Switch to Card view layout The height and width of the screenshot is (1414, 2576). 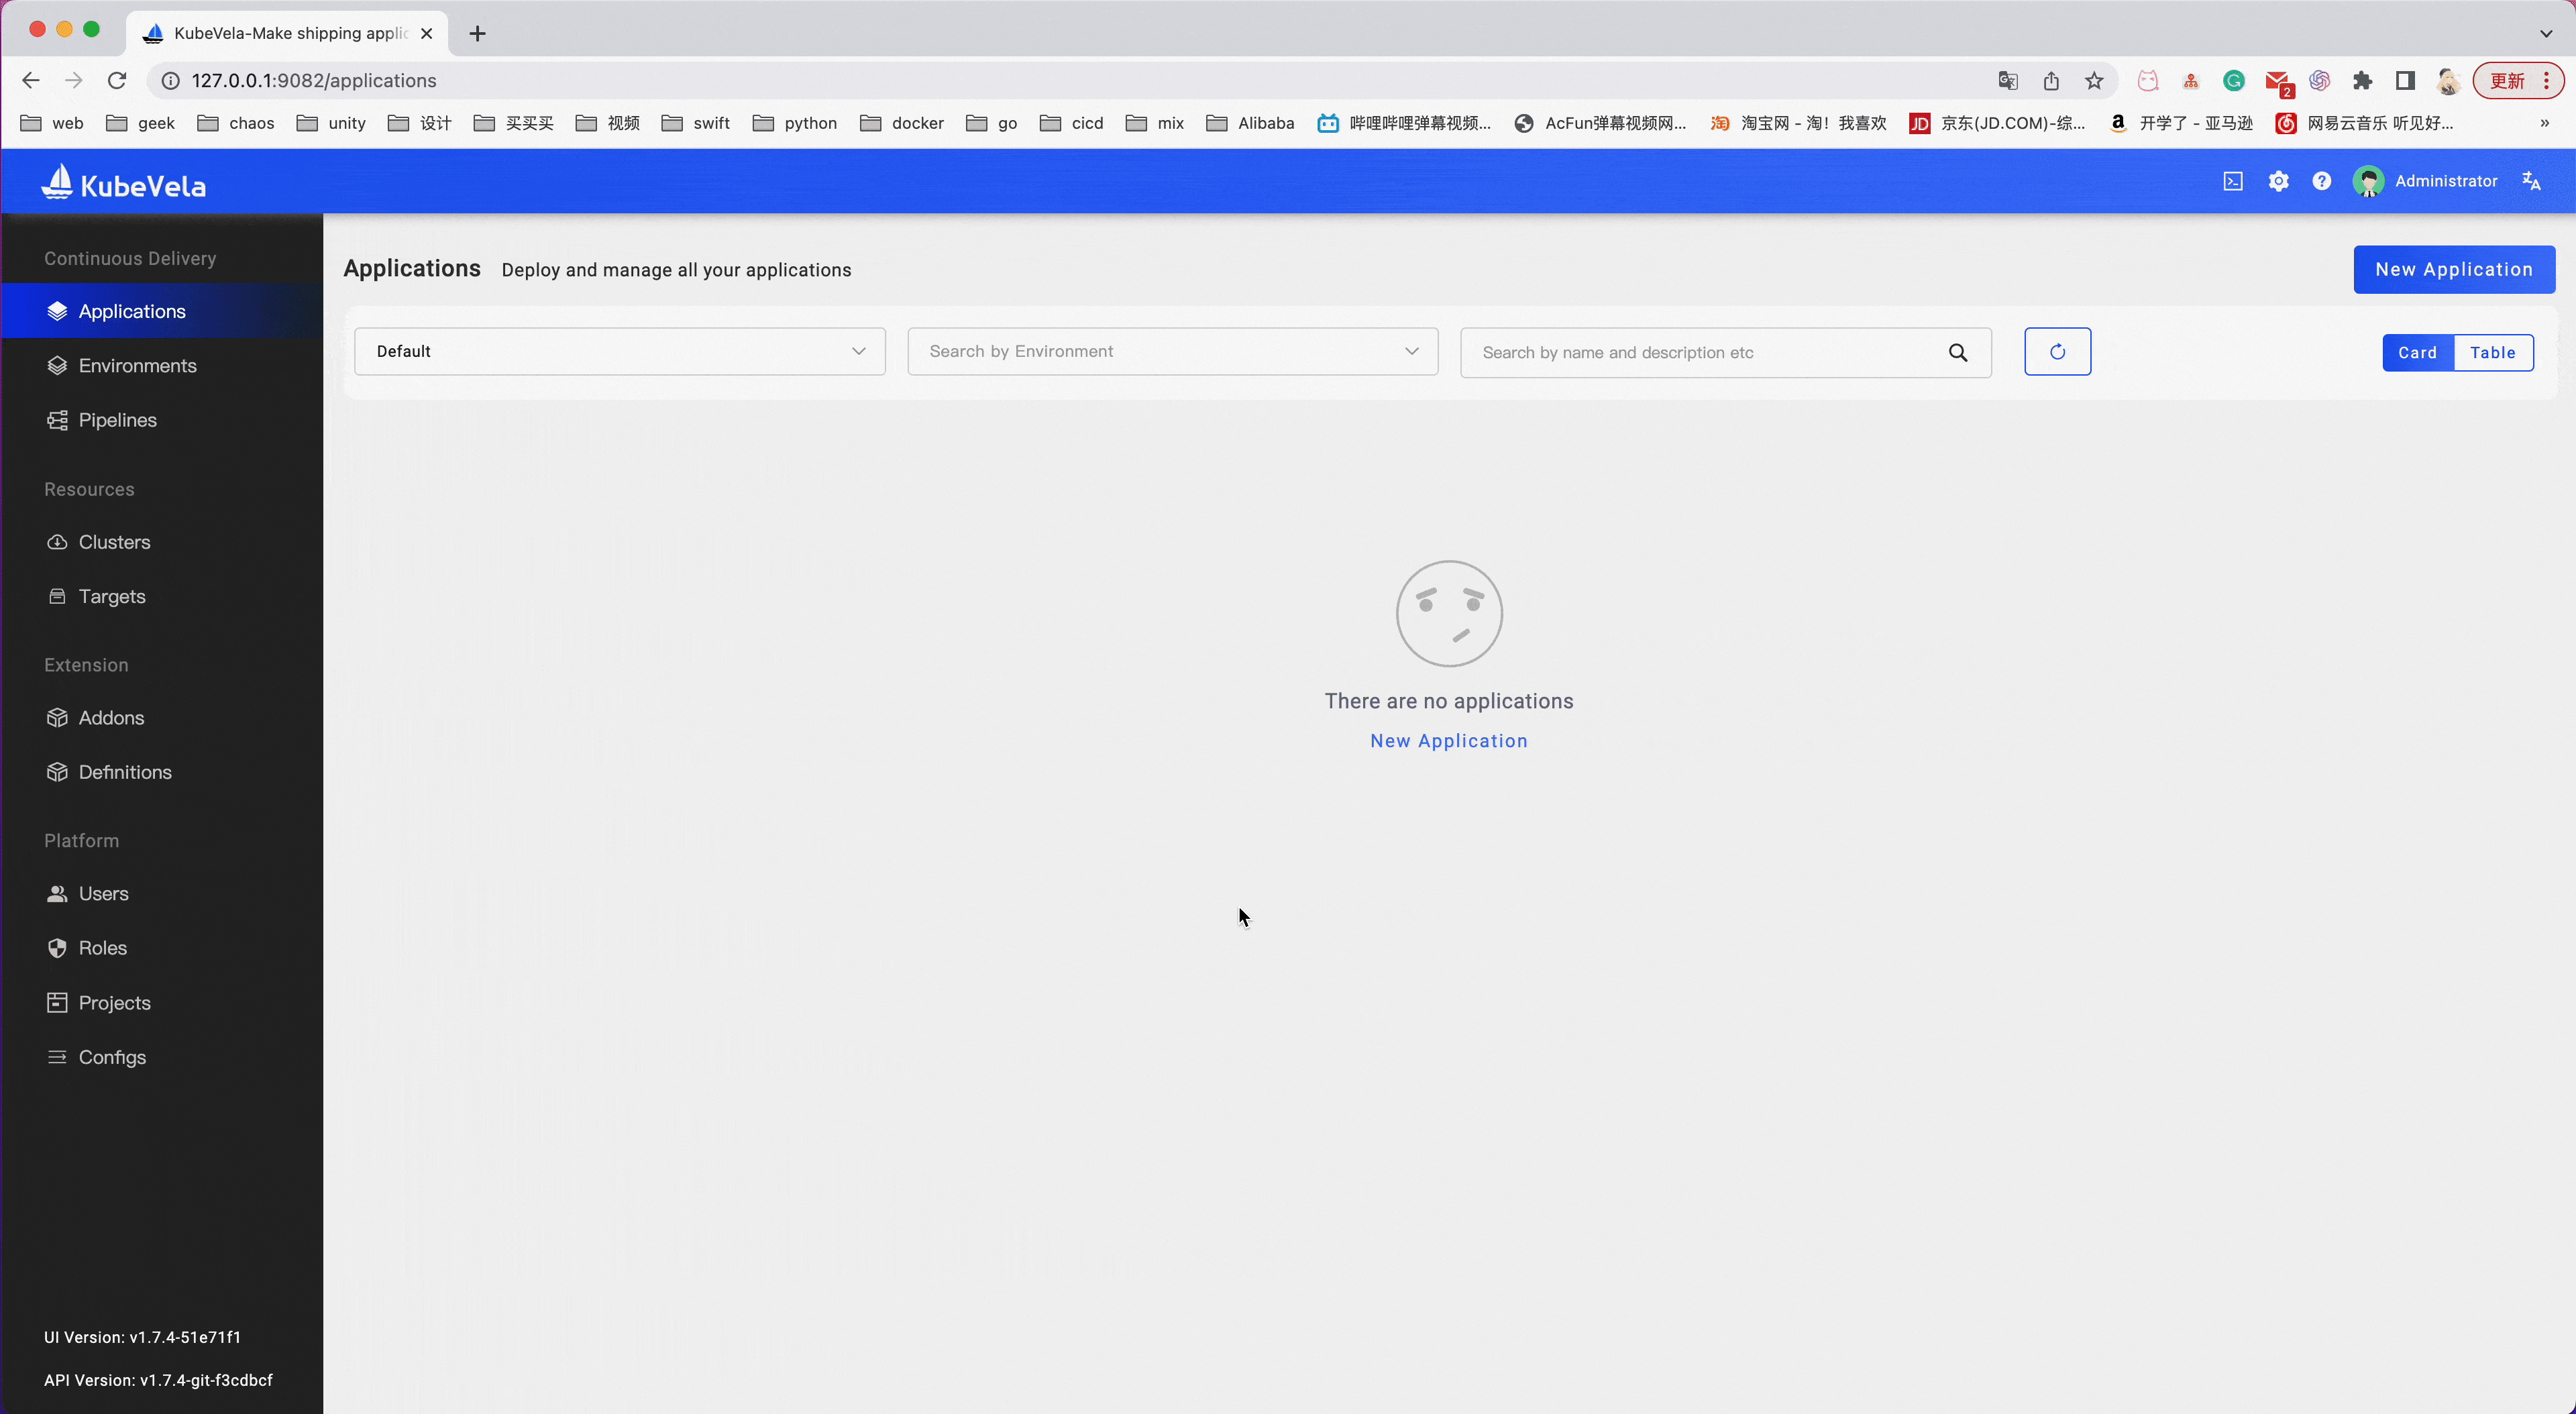pyautogui.click(x=2418, y=351)
